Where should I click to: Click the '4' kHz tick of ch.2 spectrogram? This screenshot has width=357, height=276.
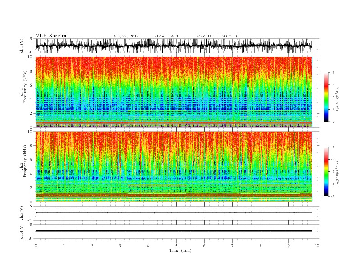point(32,174)
